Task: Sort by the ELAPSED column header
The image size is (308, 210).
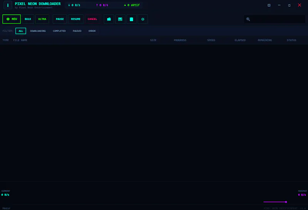Action: (x=240, y=40)
